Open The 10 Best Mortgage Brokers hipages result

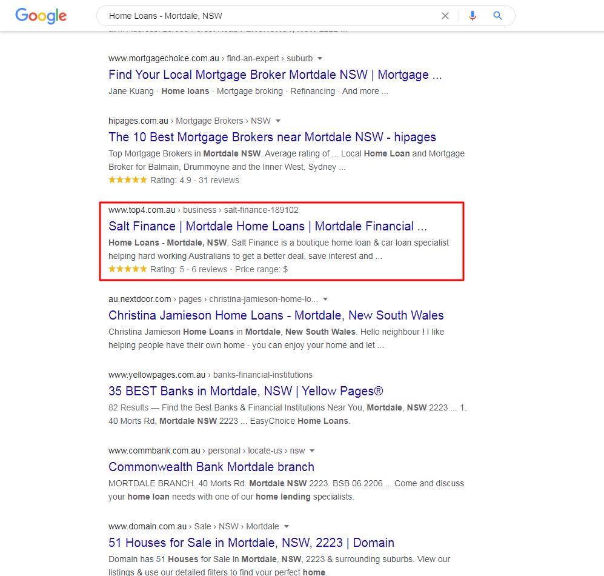[x=272, y=137]
